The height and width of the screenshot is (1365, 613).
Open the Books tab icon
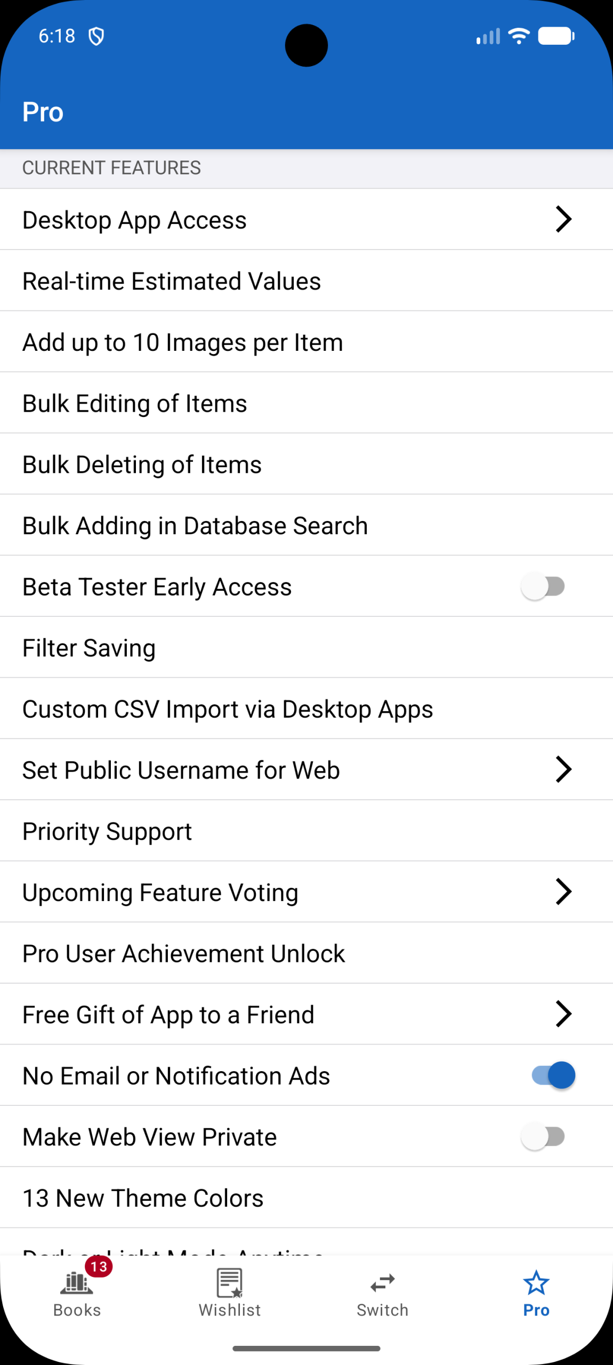click(77, 1283)
